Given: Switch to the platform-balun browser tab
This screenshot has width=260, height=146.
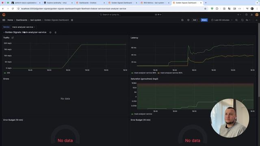Looking at the screenshot, I should coord(26,3).
